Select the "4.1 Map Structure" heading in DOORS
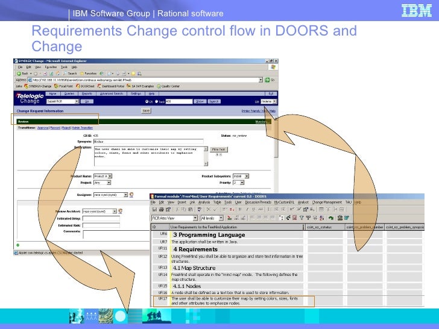Screen dimensions: 439x329 (194, 268)
